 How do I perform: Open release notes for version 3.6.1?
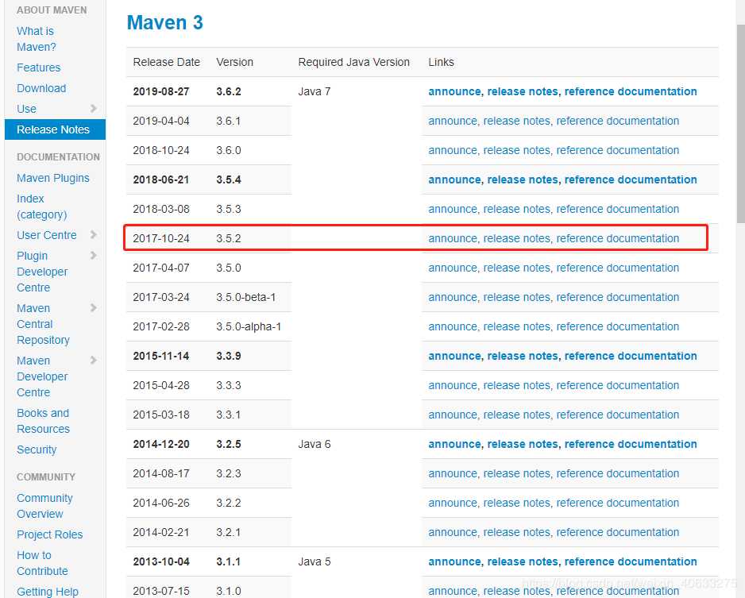coord(516,122)
